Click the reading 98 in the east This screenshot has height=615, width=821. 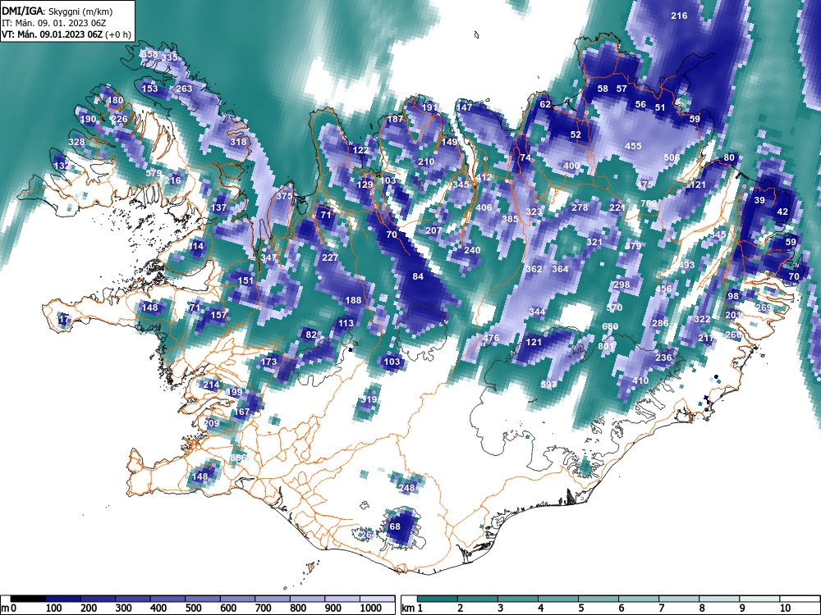point(733,295)
